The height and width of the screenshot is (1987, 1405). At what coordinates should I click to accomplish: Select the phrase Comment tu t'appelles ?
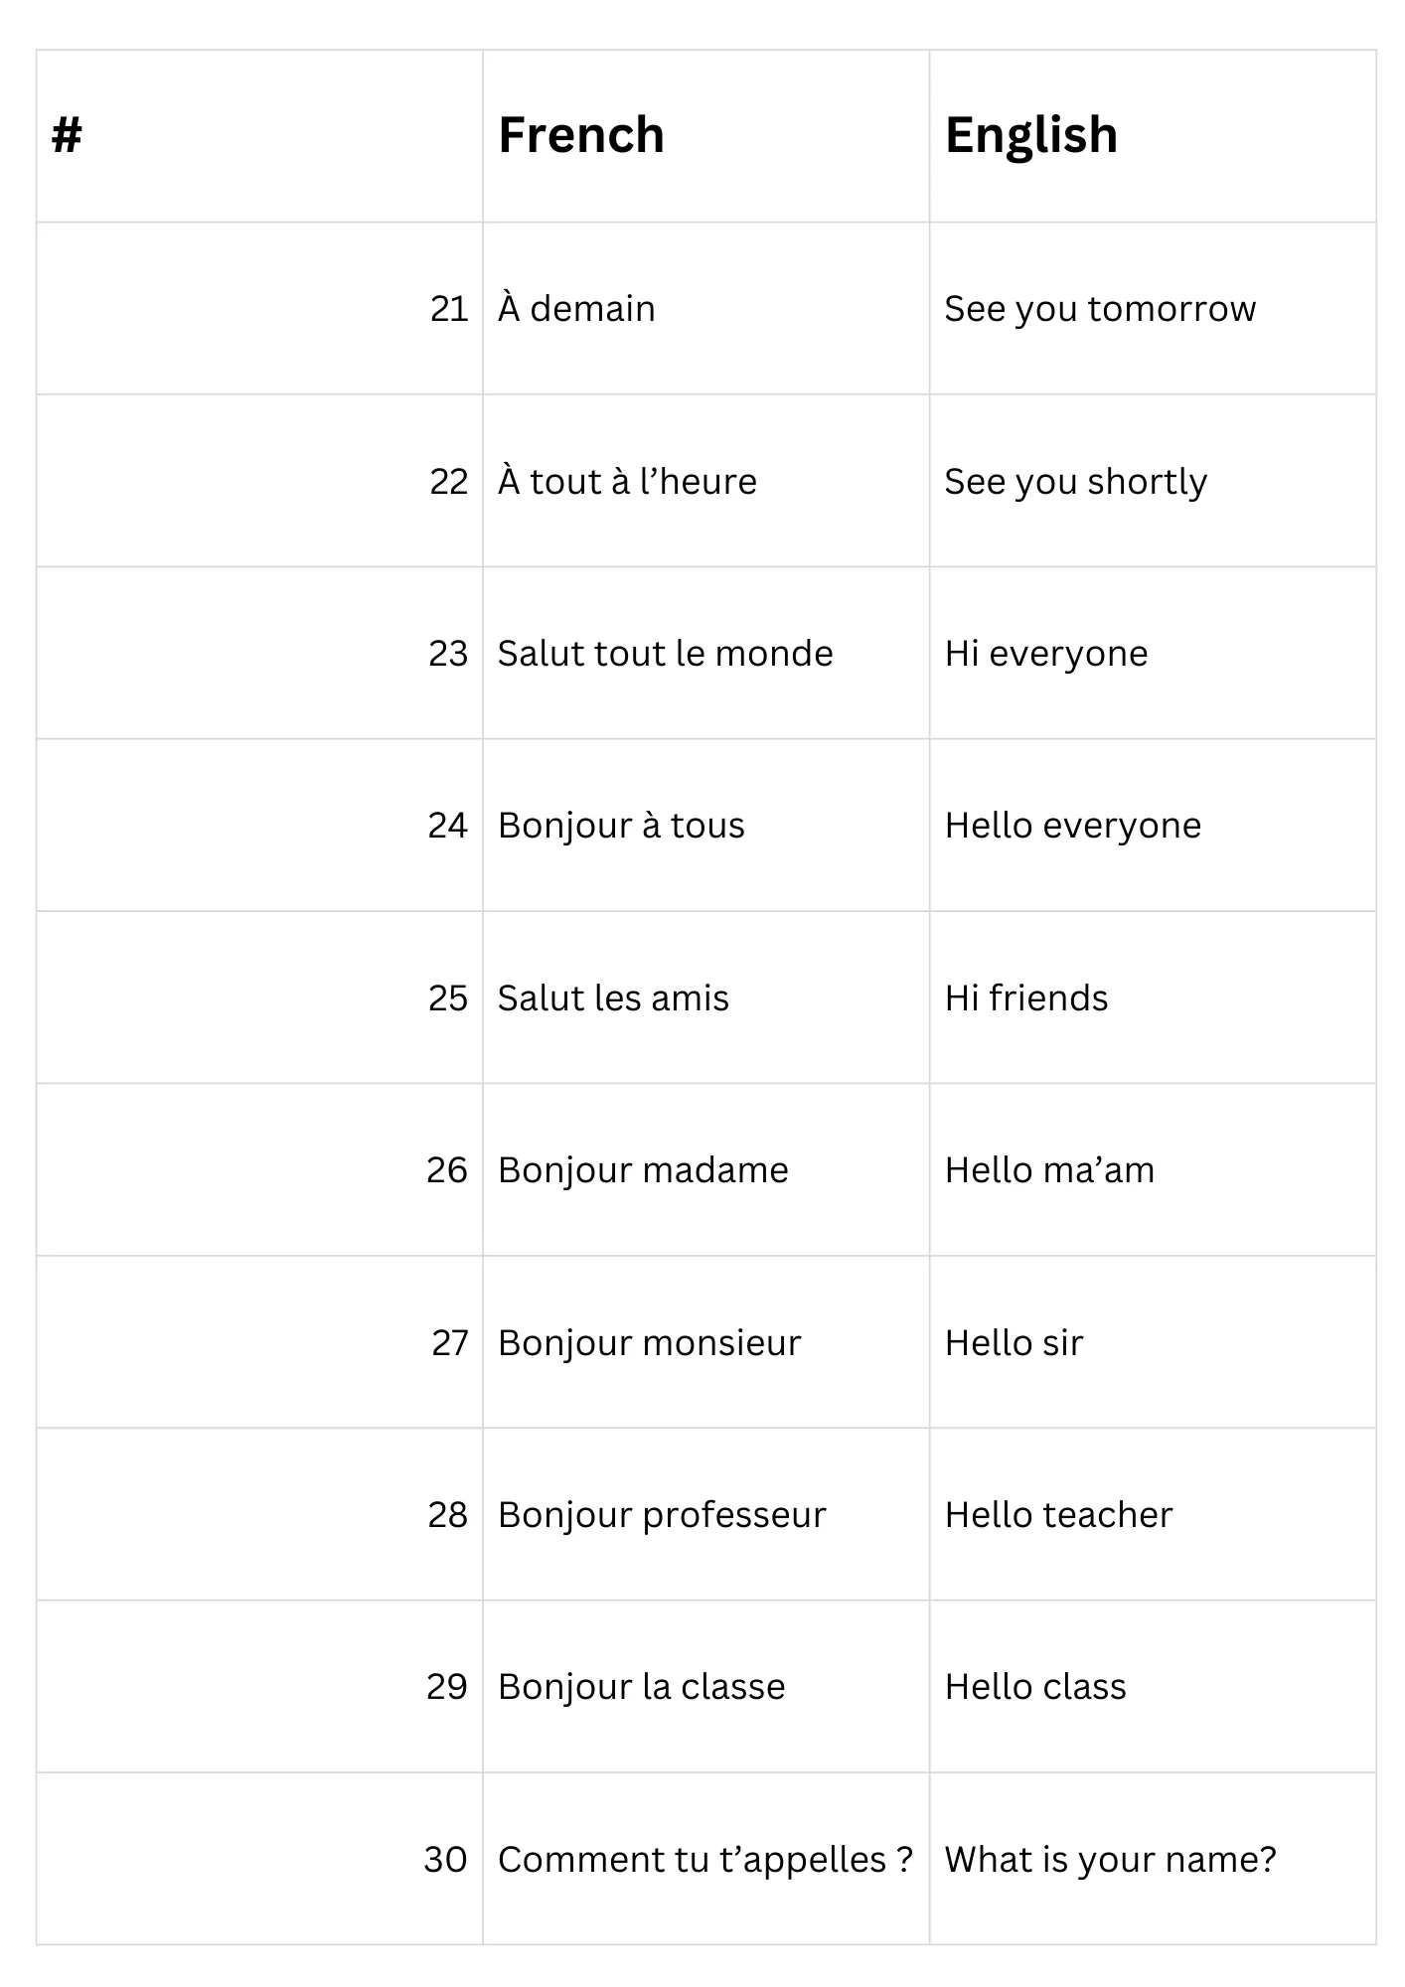[x=705, y=1860]
